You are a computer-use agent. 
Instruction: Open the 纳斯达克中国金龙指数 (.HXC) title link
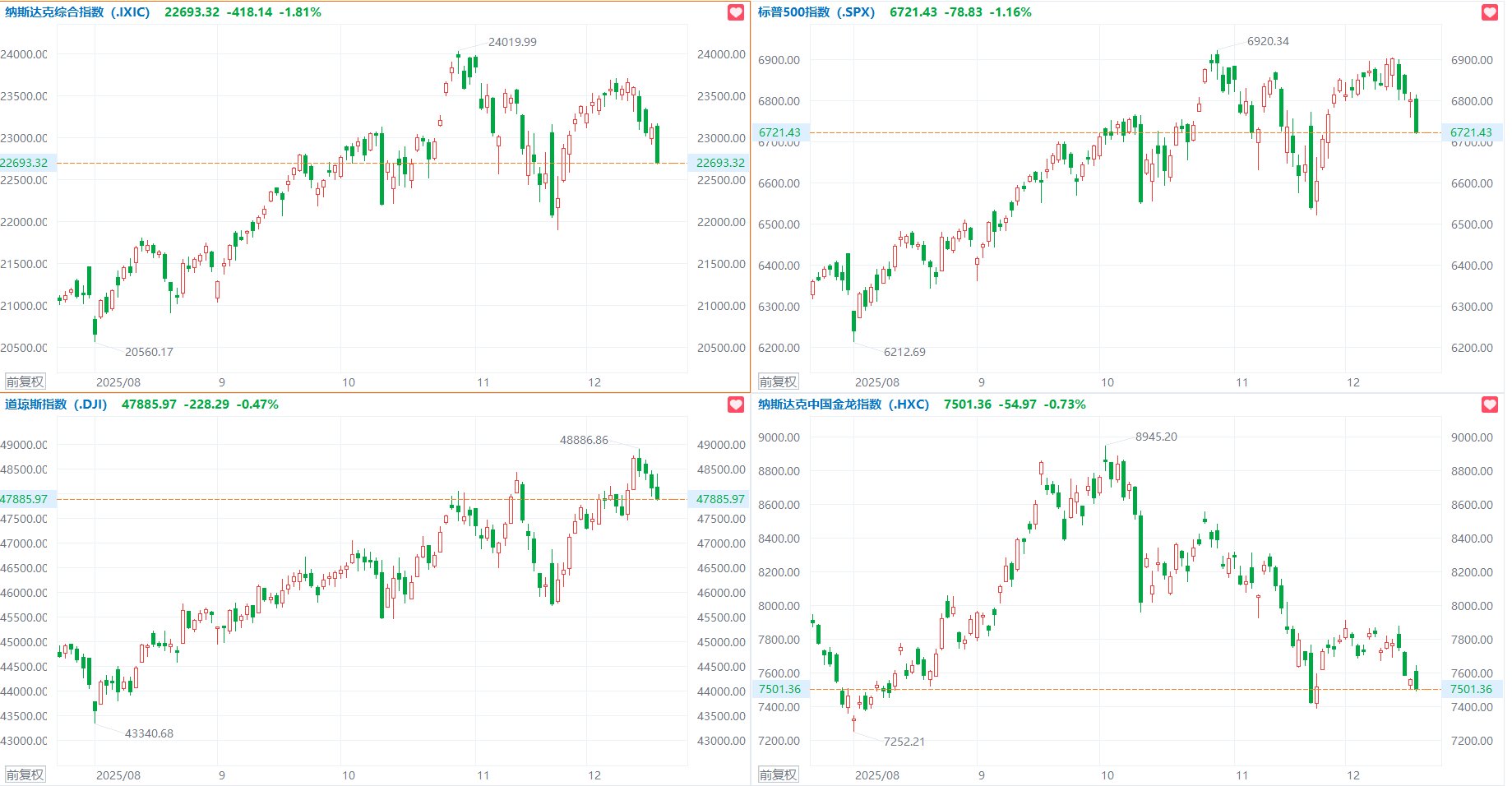[843, 405]
